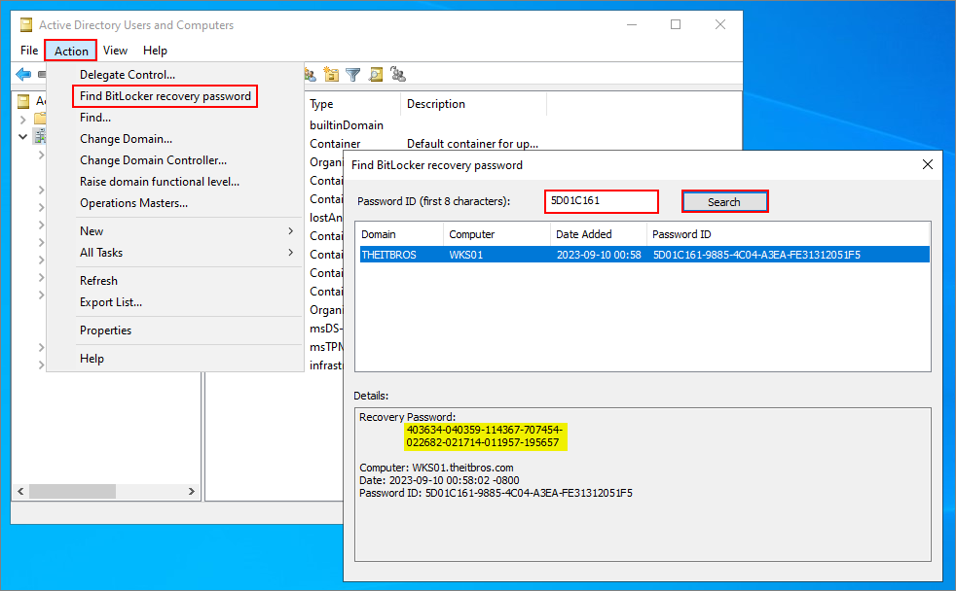Click the lostAn... row in Type column
The height and width of the screenshot is (591, 956).
click(x=326, y=218)
